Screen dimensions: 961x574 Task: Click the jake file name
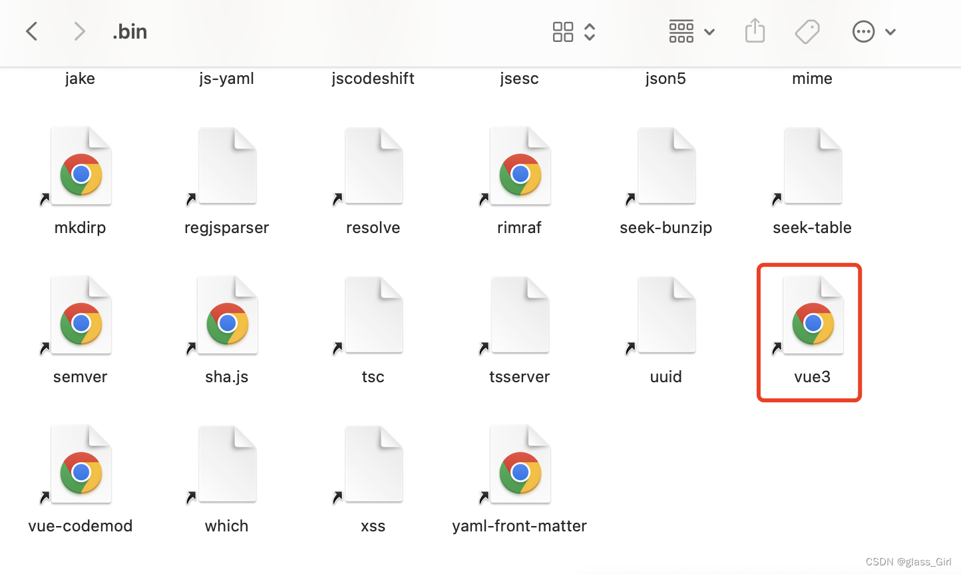coord(80,79)
